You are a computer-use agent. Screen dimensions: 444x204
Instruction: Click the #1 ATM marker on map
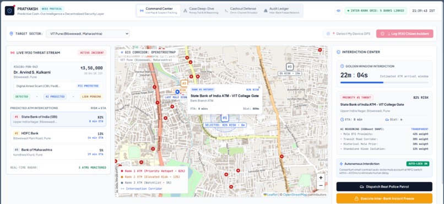pyautogui.click(x=225, y=118)
